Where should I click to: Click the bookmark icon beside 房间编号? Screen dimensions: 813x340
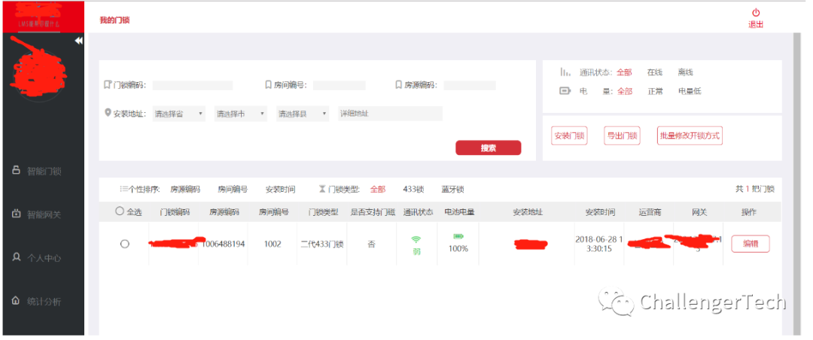click(268, 84)
